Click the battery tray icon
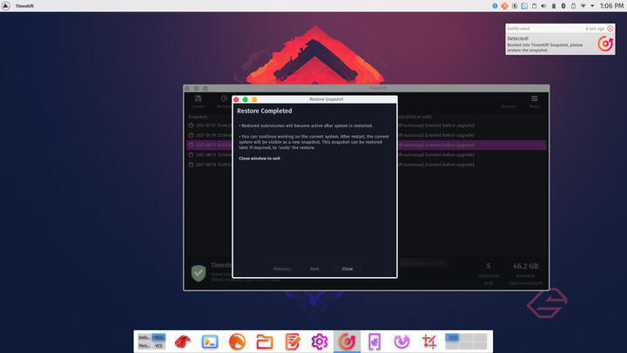Screen dimensions: 627x353 click(x=554, y=6)
